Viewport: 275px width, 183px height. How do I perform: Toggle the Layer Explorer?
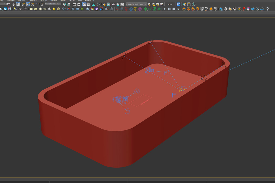pos(79,4)
